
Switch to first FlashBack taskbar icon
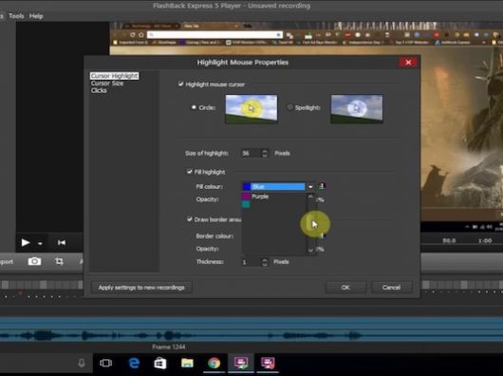241,363
